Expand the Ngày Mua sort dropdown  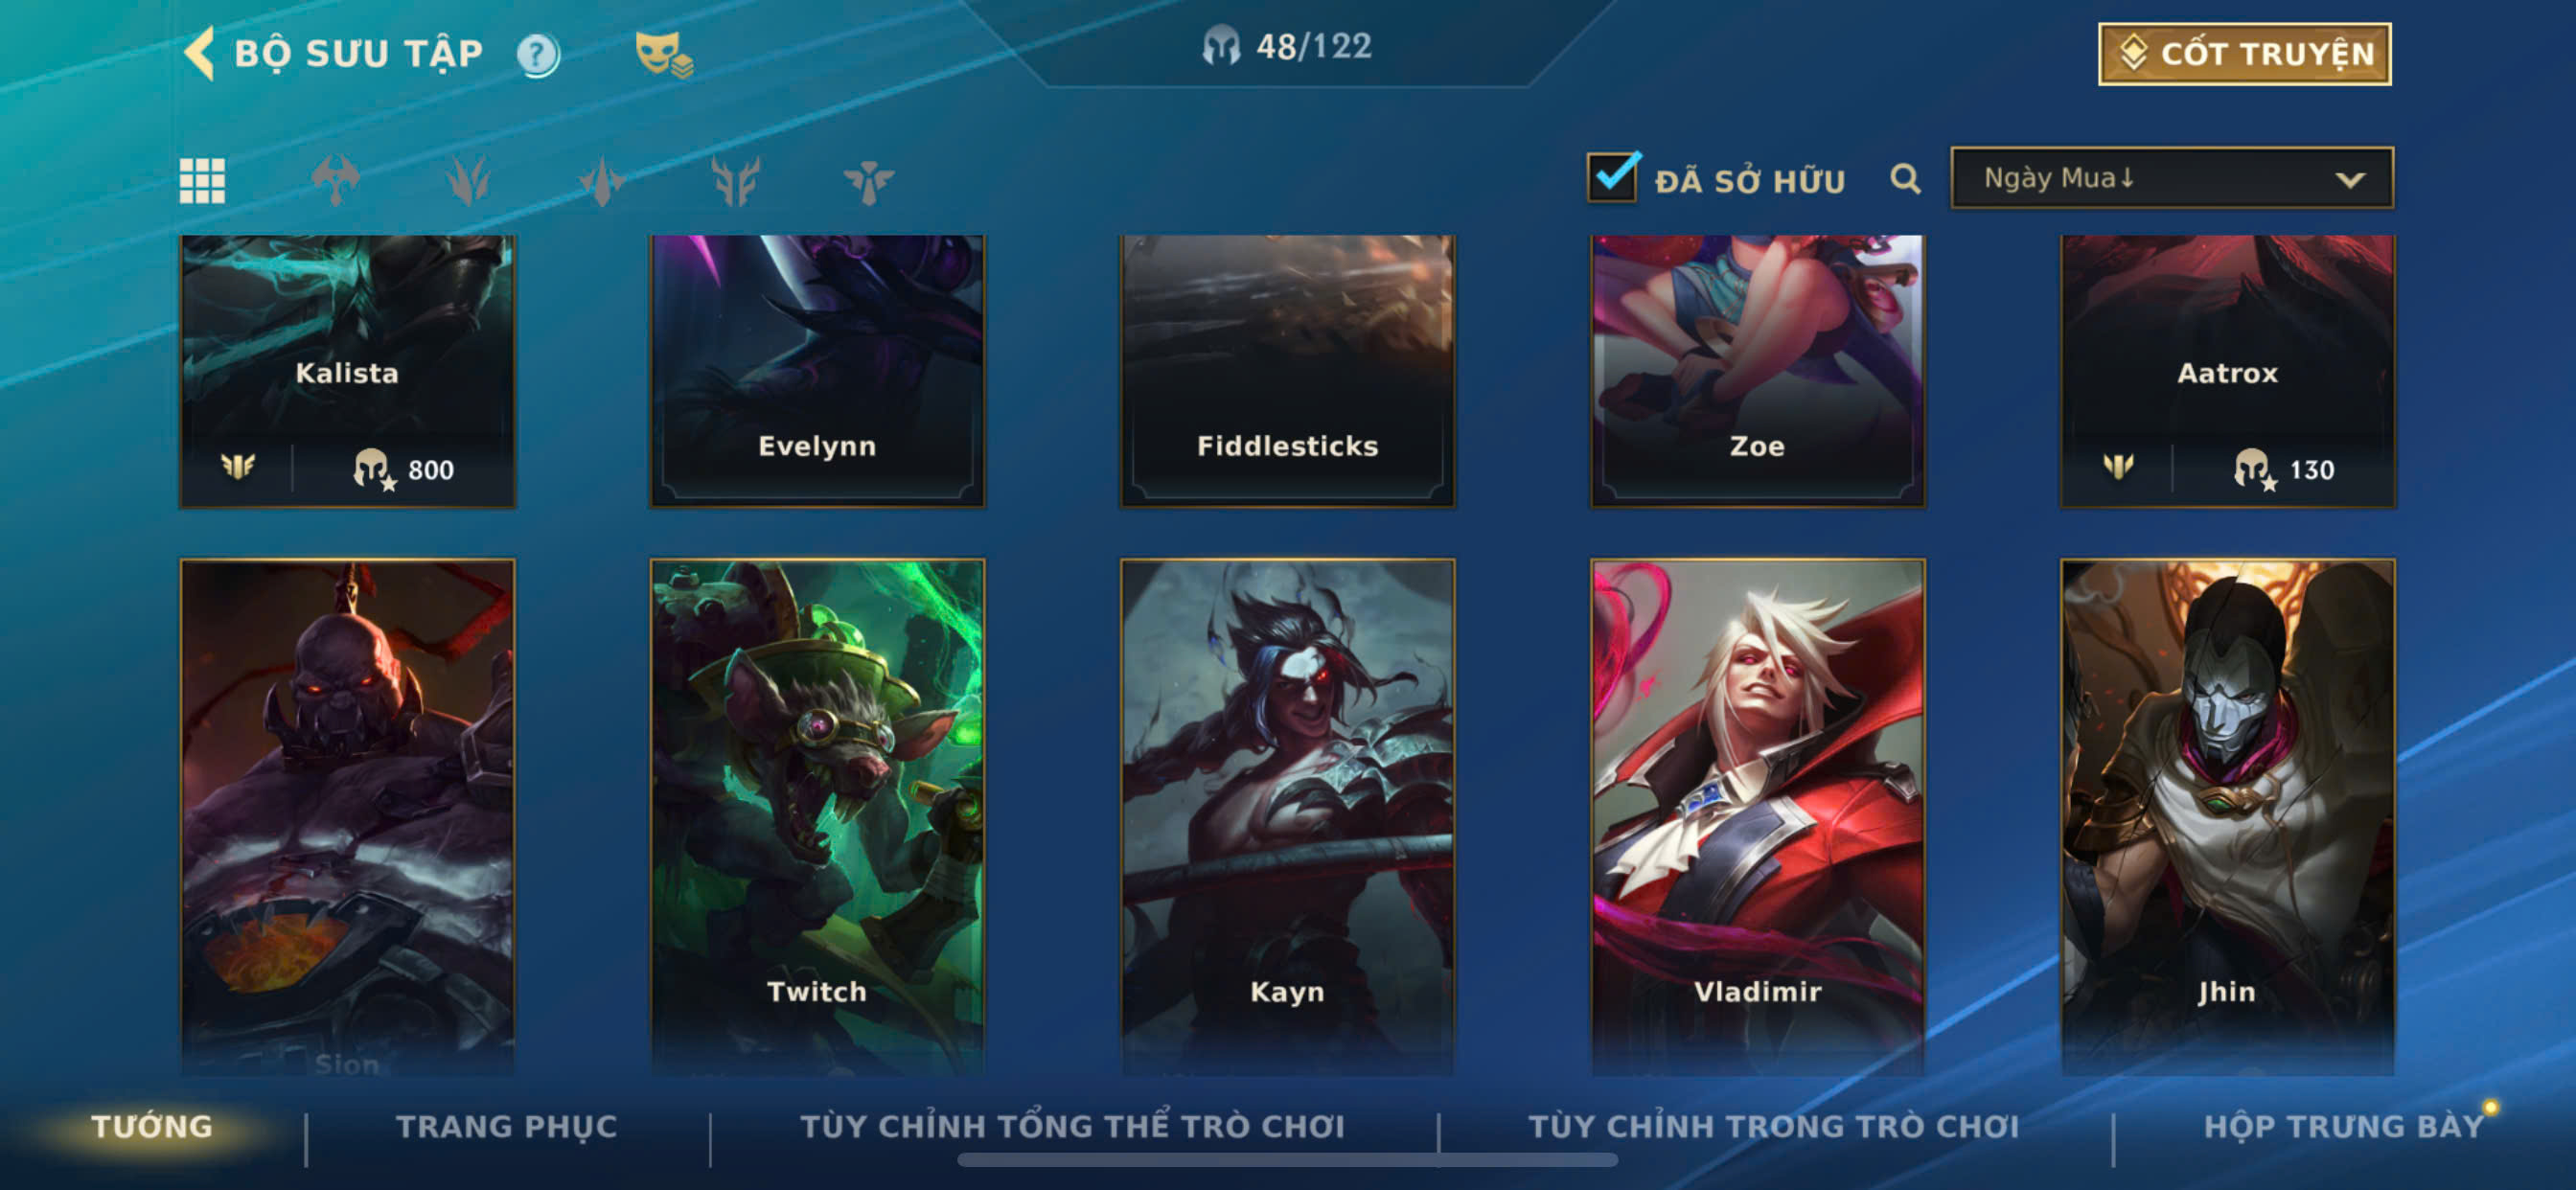pos(2171,178)
